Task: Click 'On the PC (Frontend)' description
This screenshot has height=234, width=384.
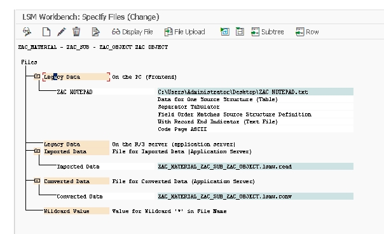Action: coord(144,77)
